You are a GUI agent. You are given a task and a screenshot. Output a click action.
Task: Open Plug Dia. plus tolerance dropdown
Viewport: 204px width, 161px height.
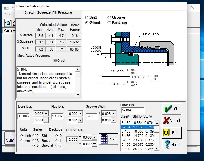[80, 114]
